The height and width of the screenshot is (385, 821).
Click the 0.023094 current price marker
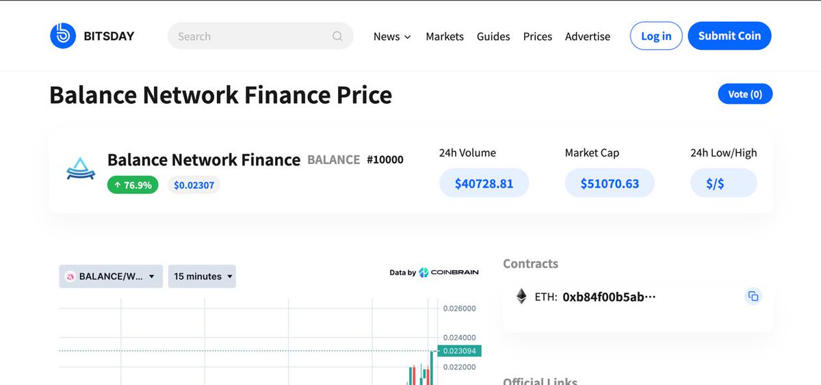click(460, 351)
